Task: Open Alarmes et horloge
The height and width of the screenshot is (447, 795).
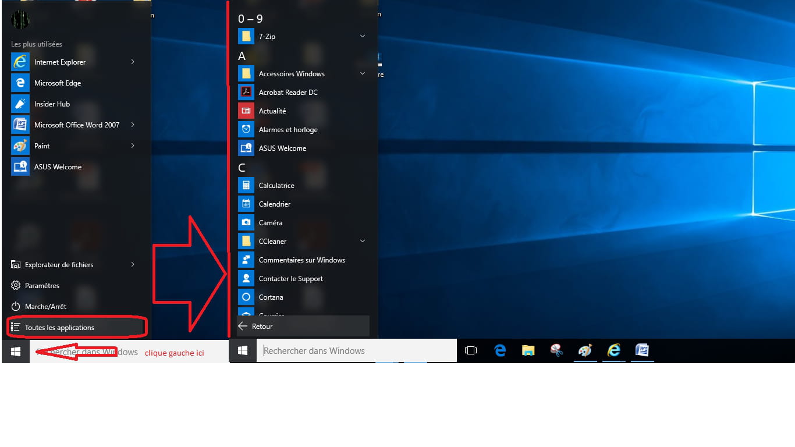Action: click(x=288, y=130)
